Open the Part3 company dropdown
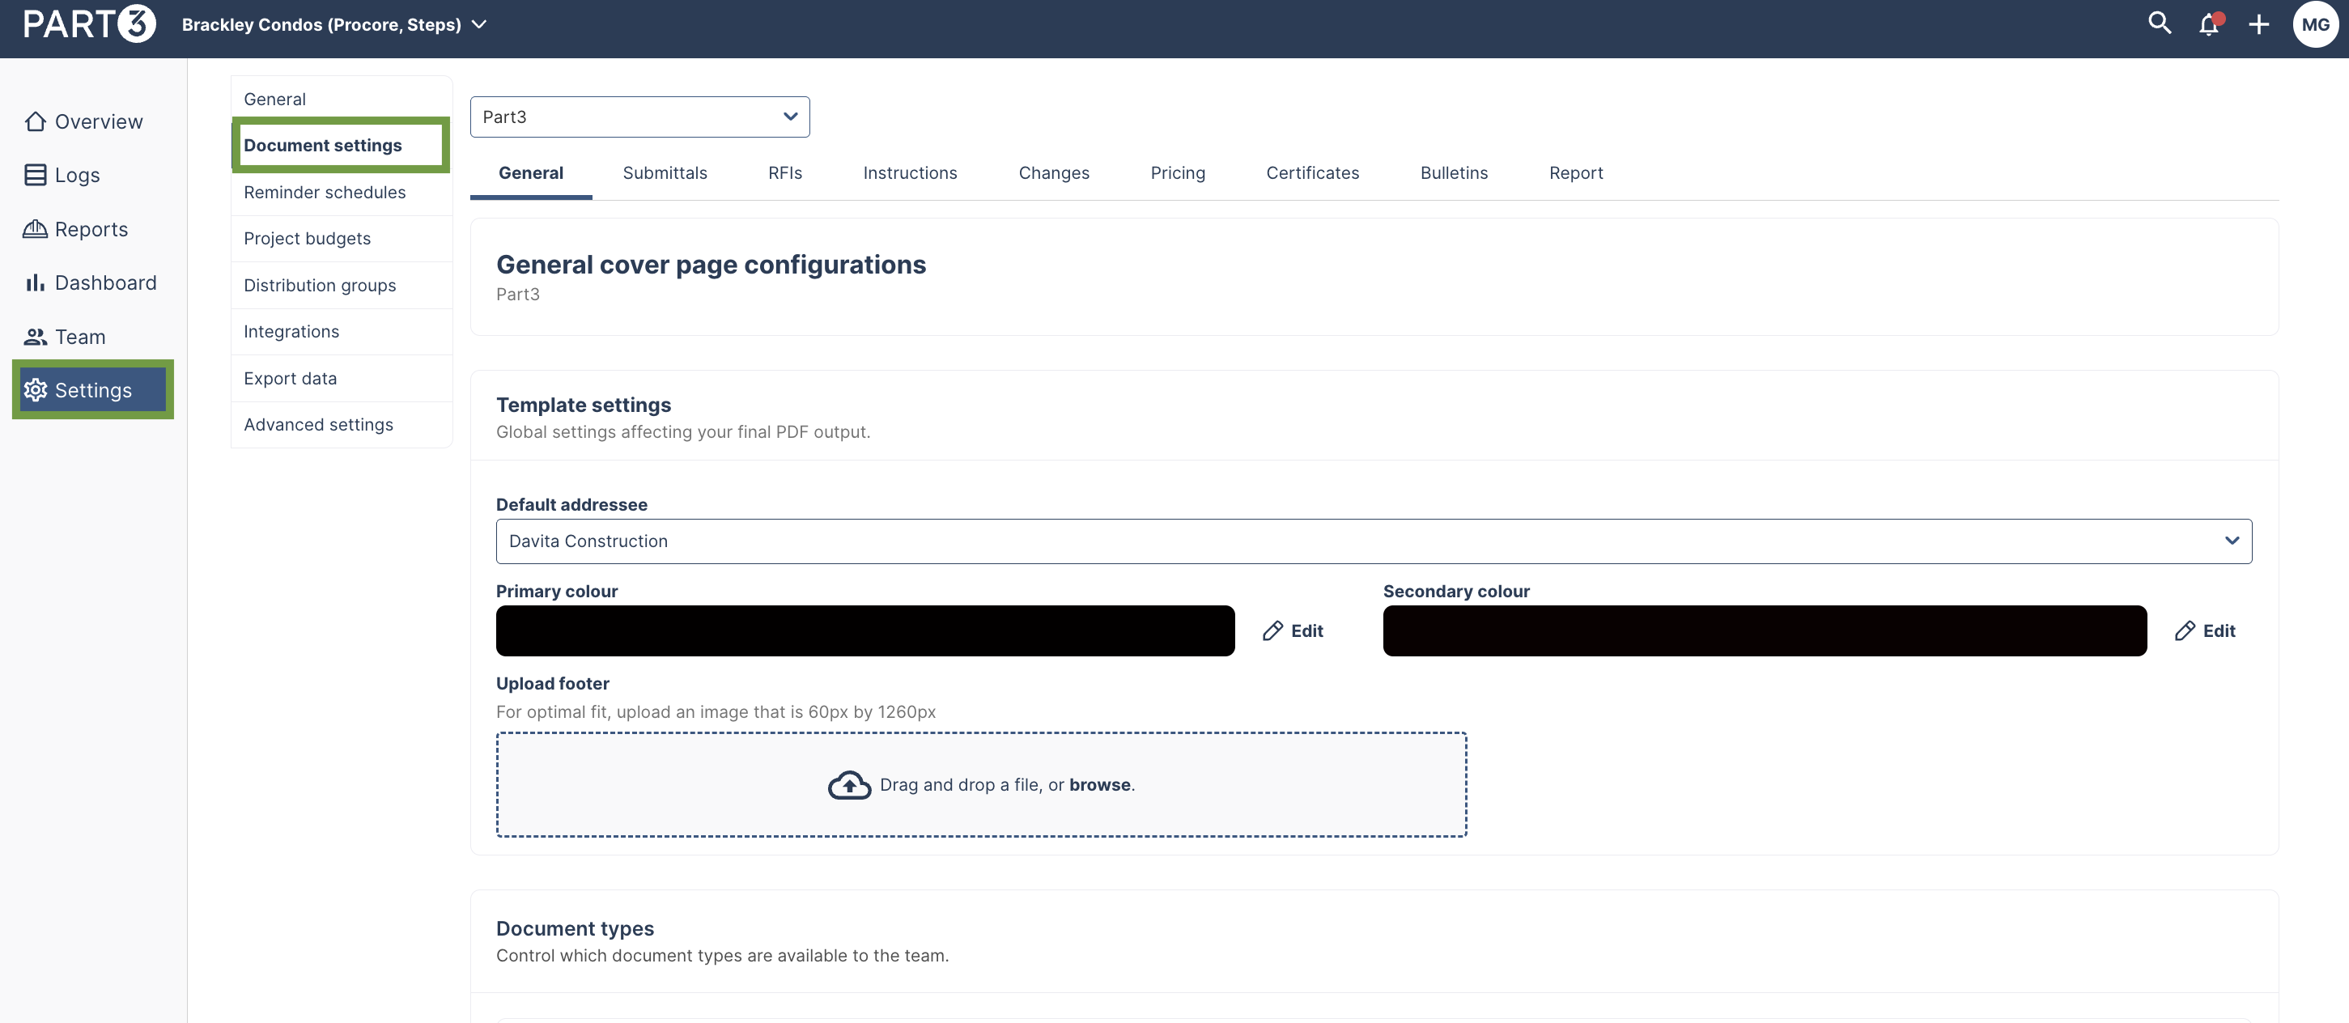 639,117
